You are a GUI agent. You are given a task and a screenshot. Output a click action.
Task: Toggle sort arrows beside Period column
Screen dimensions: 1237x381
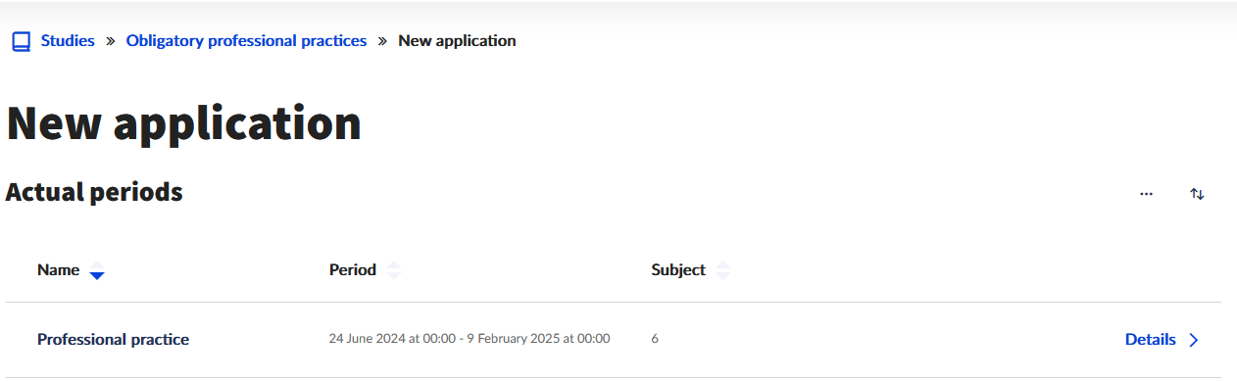coord(394,271)
